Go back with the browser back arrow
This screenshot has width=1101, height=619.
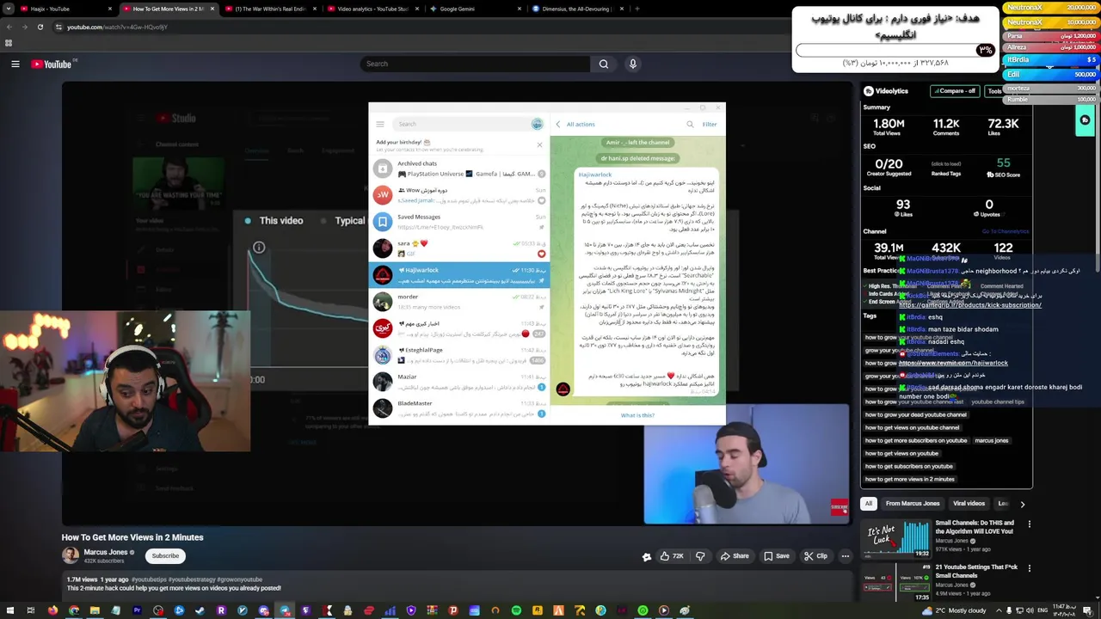(10, 27)
